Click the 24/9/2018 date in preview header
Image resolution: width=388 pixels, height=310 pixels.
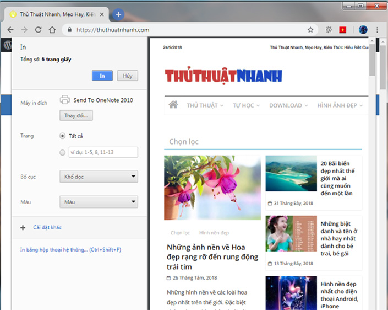point(172,47)
